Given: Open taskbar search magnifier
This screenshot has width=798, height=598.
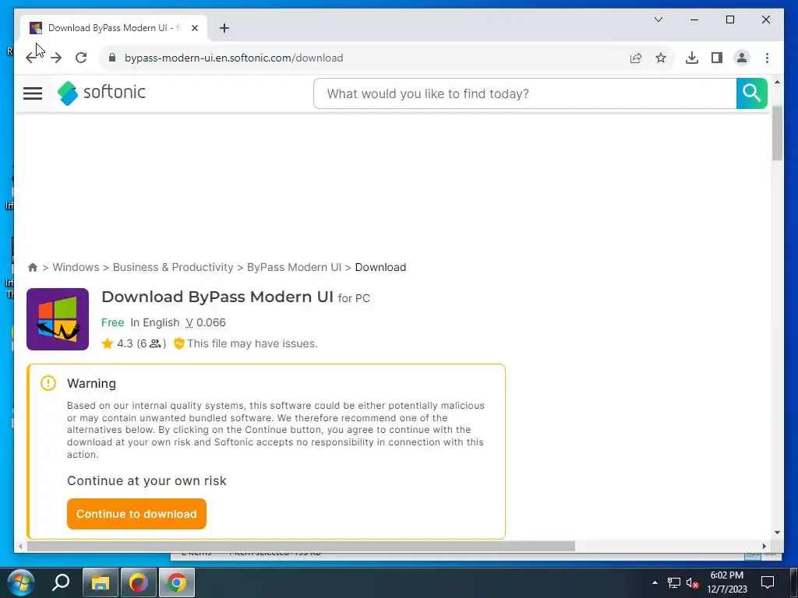Looking at the screenshot, I should pos(61,582).
